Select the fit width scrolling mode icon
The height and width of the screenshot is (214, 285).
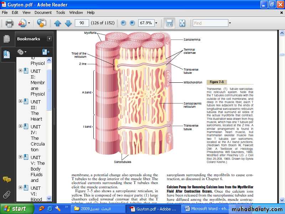tap(170, 23)
